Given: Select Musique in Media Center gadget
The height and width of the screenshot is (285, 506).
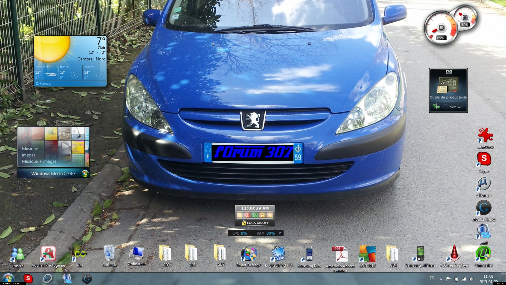Looking at the screenshot, I should 30,149.
